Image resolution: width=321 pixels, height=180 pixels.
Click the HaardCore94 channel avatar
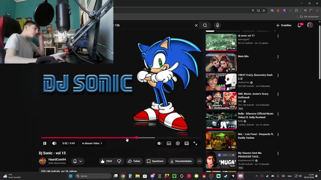pyautogui.click(x=42, y=161)
